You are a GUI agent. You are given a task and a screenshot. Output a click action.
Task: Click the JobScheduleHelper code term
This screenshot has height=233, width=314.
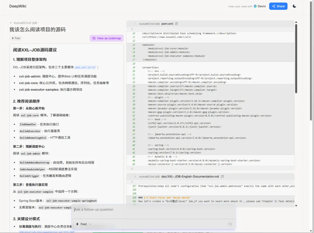[x=32, y=169]
